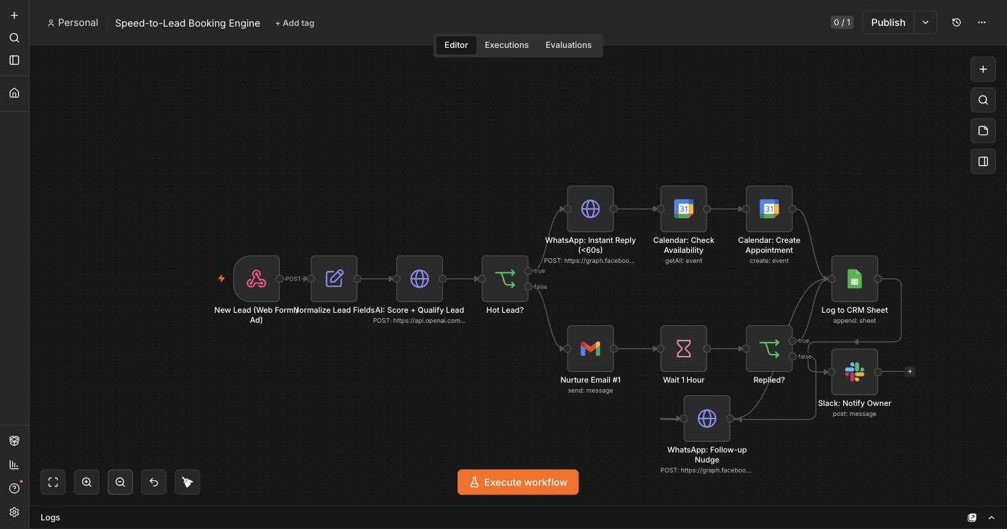Screen dimensions: 1007x529
Task: Select AI Score + Qualify Lead node
Action: [x=420, y=279]
